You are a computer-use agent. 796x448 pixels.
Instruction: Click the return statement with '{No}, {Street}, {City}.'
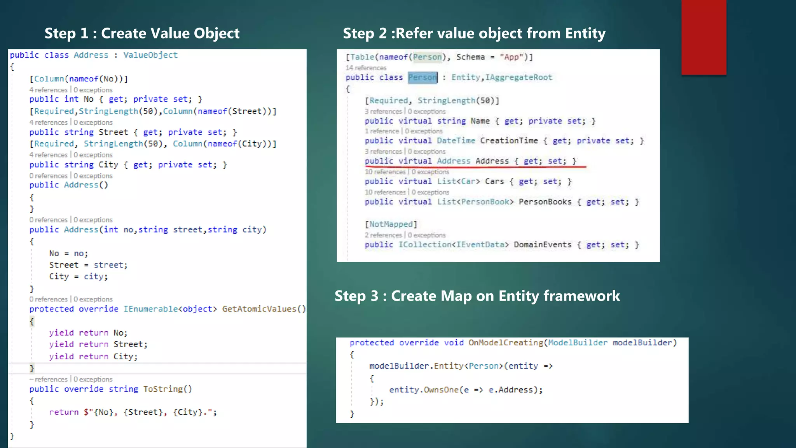[133, 412]
